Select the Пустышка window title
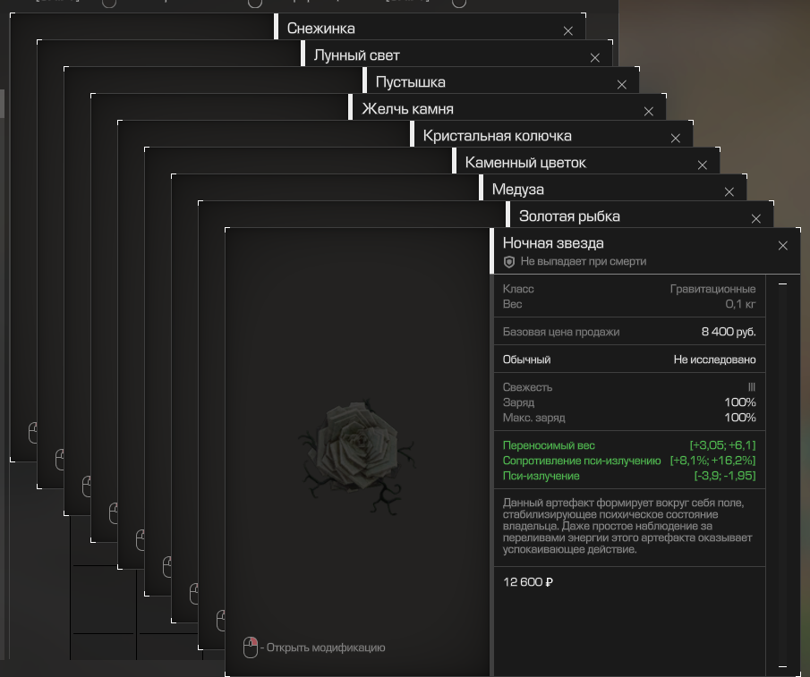810x677 pixels. [410, 82]
